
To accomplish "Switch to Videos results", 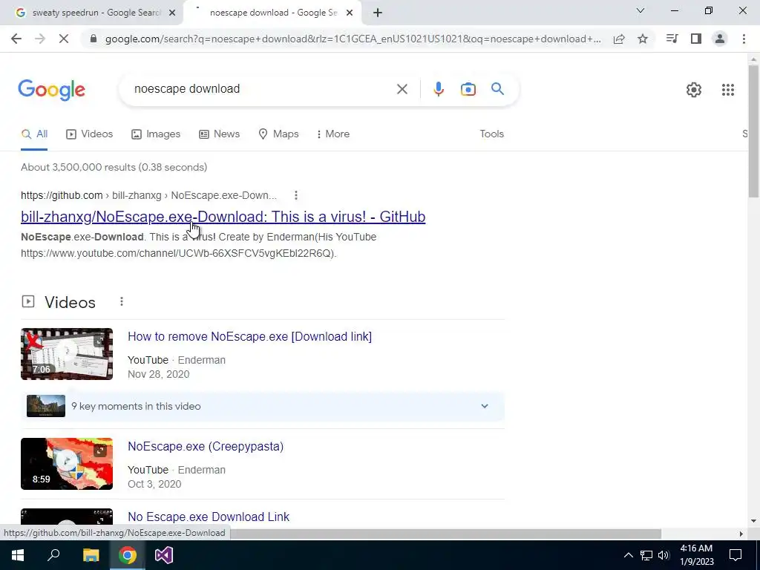I will (89, 134).
